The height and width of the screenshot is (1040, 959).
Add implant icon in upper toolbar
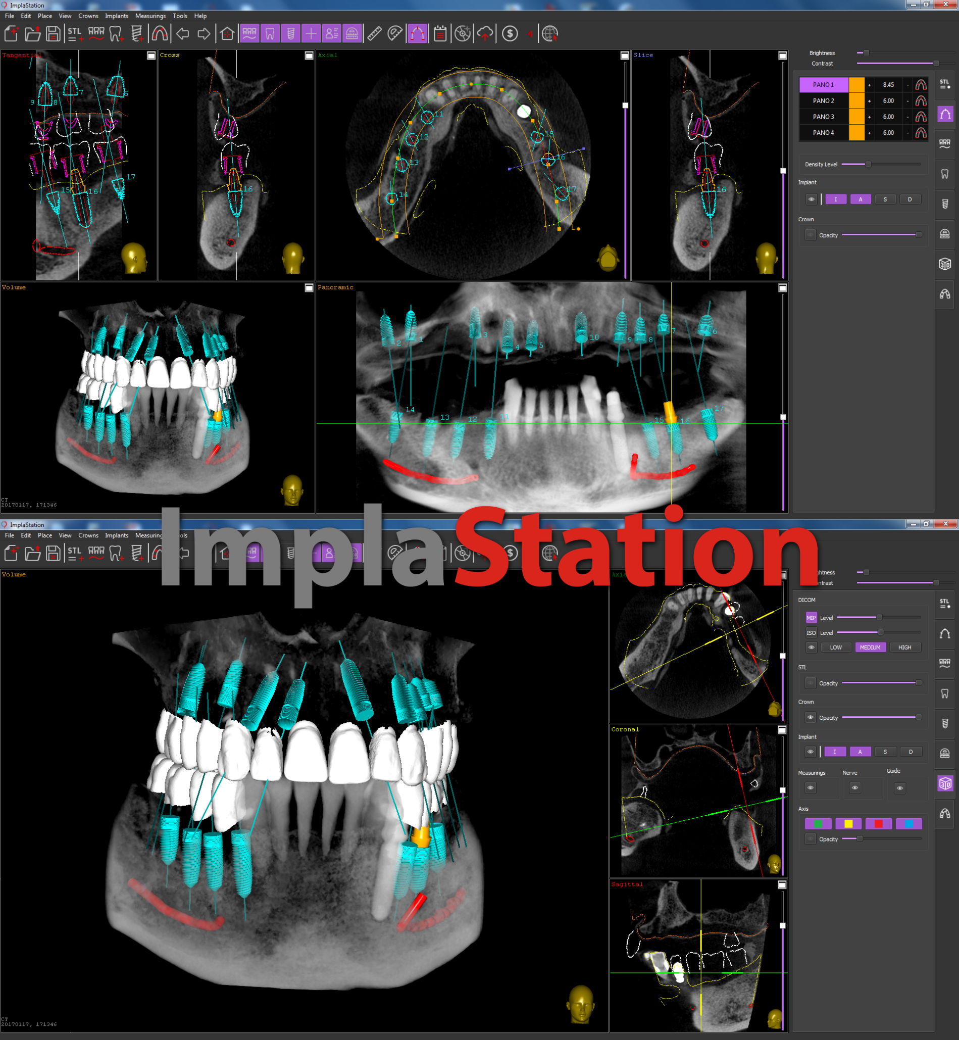coord(137,34)
